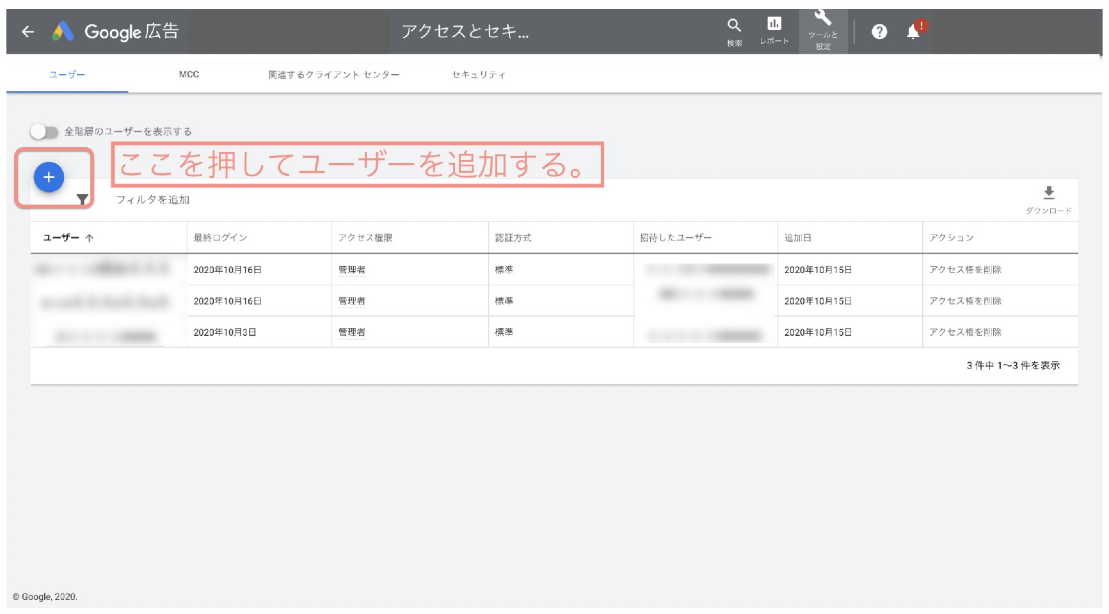Click the Google Ads logo
The width and height of the screenshot is (1109, 614).
(63, 31)
